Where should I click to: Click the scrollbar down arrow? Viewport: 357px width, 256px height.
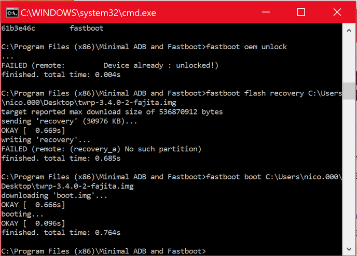click(349, 249)
